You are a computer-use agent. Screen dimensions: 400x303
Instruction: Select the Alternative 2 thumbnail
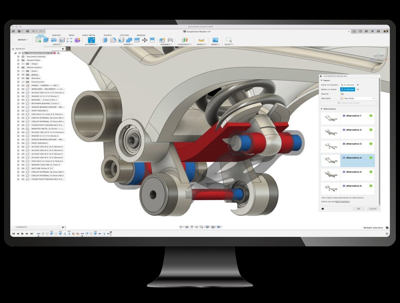tap(331, 132)
